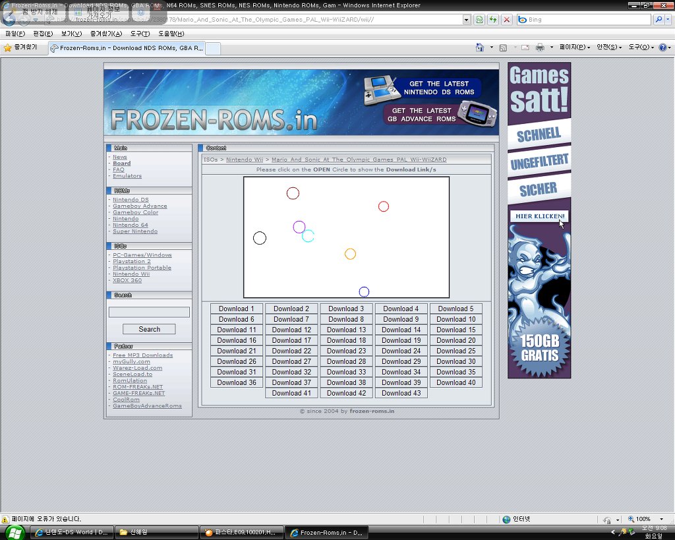
Task: Click into the sidebar search text field
Action: pos(149,313)
